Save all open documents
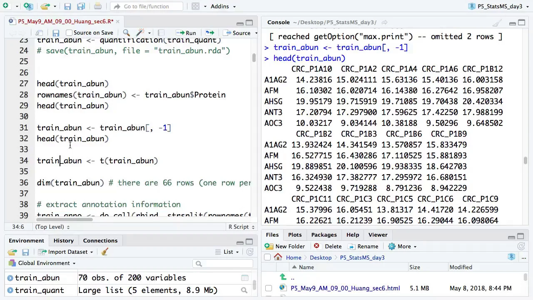The width and height of the screenshot is (533, 300). coord(81,6)
